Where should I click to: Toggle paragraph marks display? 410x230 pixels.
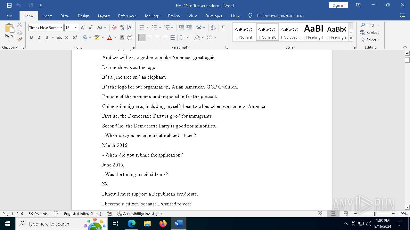click(x=223, y=28)
